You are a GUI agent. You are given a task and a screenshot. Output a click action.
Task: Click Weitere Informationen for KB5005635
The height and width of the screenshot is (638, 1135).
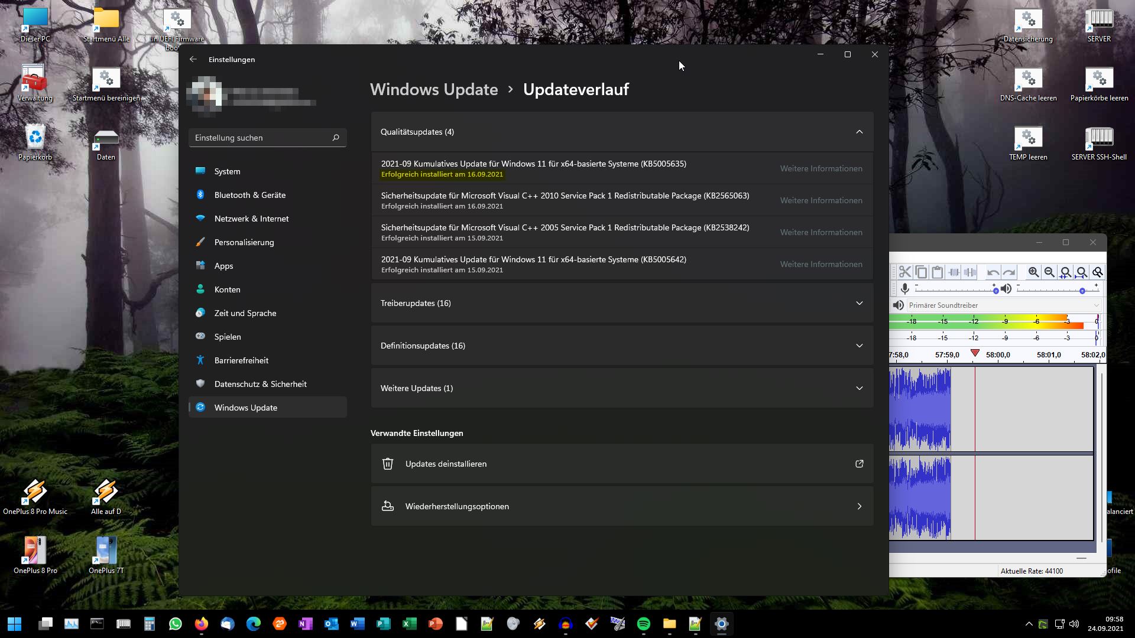[821, 168]
